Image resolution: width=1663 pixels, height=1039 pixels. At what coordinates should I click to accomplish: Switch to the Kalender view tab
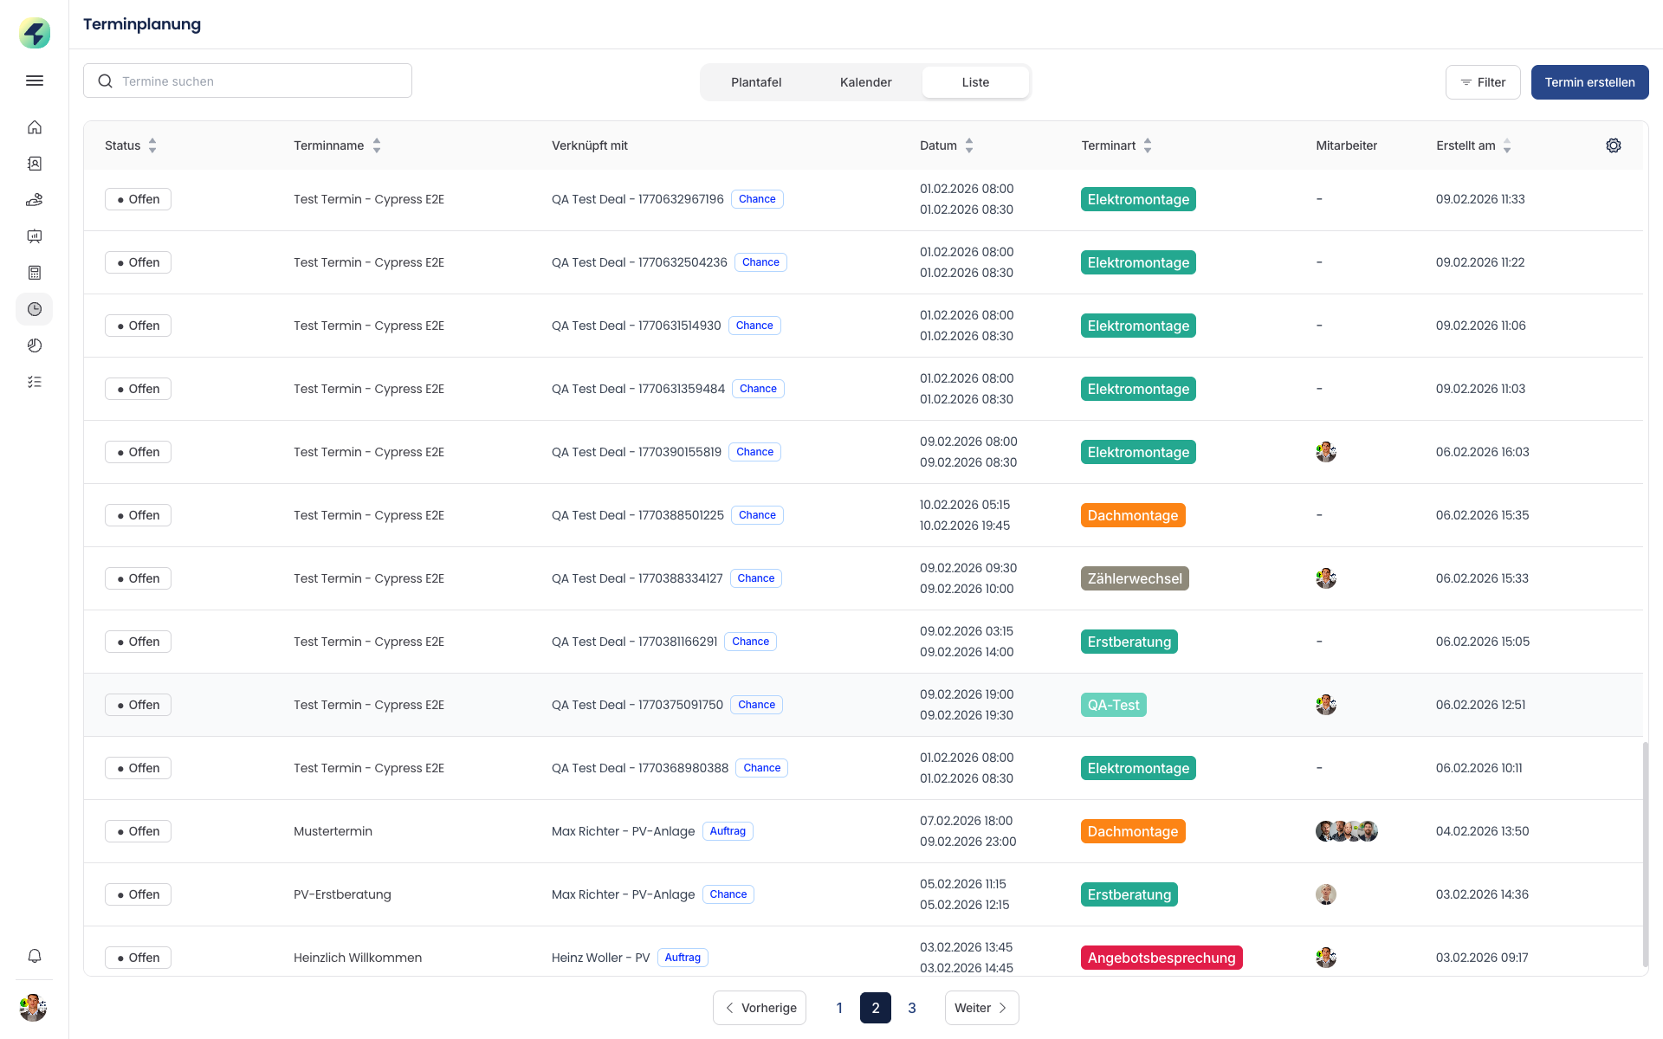coord(865,82)
